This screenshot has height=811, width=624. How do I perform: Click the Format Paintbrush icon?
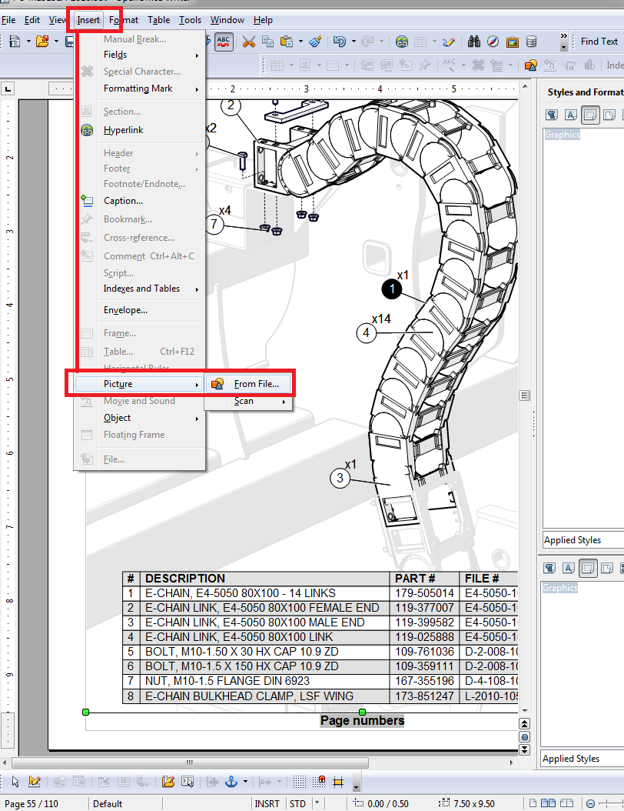pyautogui.click(x=315, y=42)
